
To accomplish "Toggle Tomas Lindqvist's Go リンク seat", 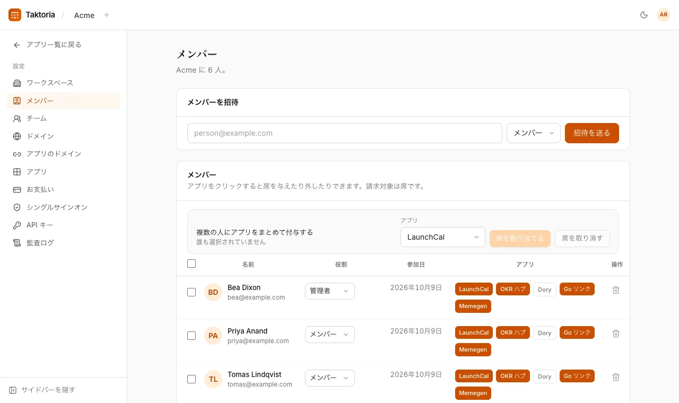I will pyautogui.click(x=577, y=376).
